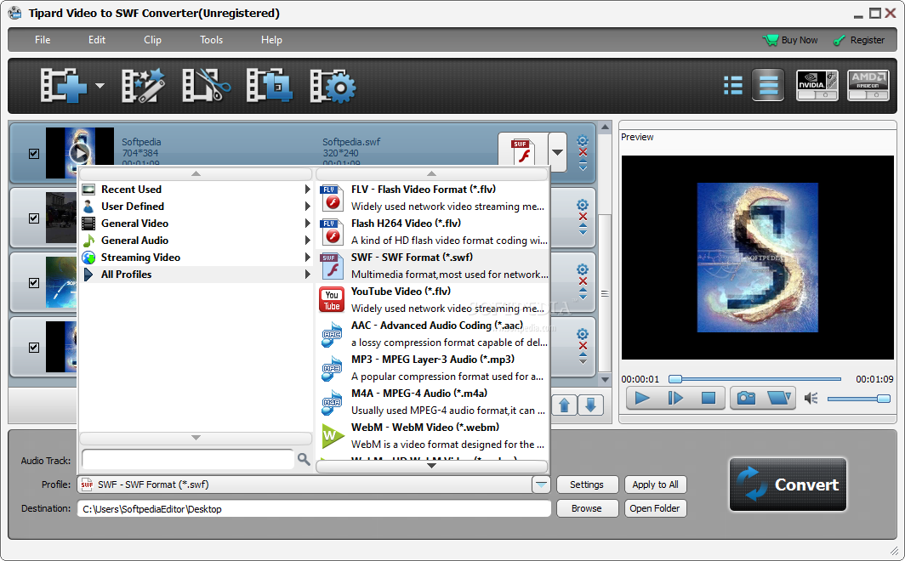This screenshot has height=561, width=905.
Task: Open the Help menu
Action: point(271,40)
